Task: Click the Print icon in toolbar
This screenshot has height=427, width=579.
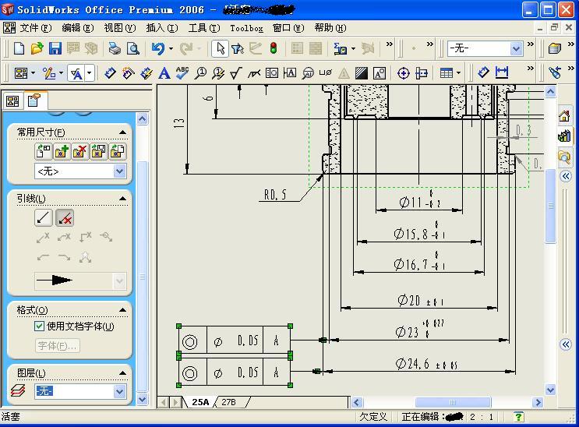Action: pyautogui.click(x=115, y=48)
